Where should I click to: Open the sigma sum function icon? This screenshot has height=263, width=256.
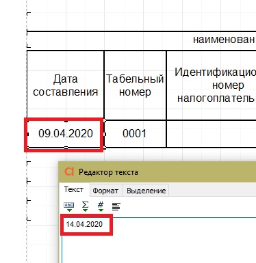click(85, 206)
